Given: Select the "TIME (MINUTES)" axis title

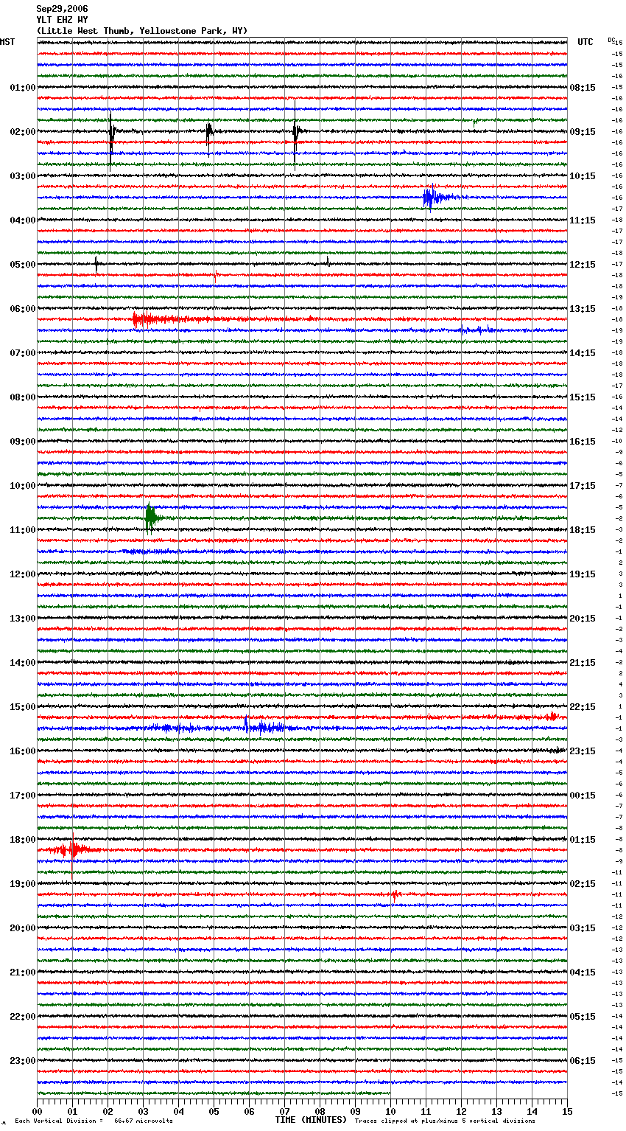Looking at the screenshot, I should 311,1120.
